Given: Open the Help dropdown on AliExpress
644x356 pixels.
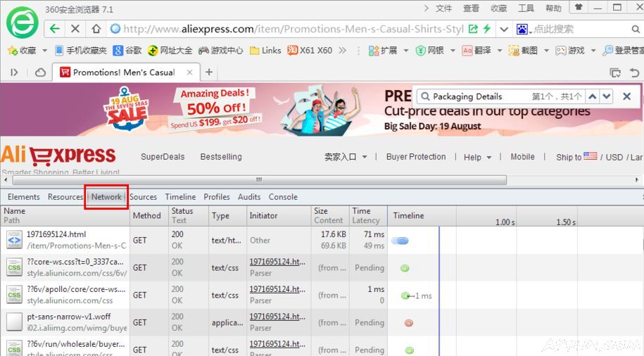Looking at the screenshot, I should click(x=476, y=157).
